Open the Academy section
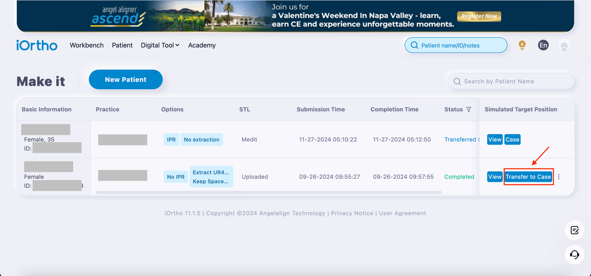Viewport: 591px width, 276px height. click(x=202, y=45)
